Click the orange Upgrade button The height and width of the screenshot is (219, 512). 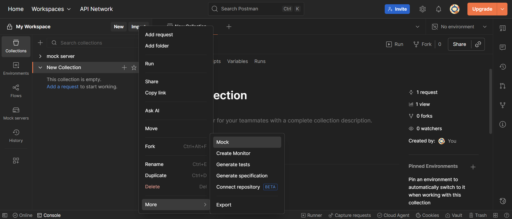(482, 9)
